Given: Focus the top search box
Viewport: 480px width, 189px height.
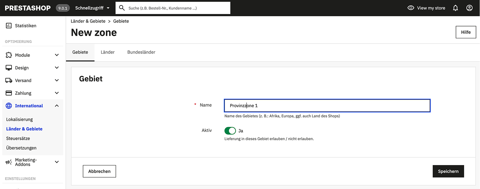Looking at the screenshot, I should pos(173,8).
